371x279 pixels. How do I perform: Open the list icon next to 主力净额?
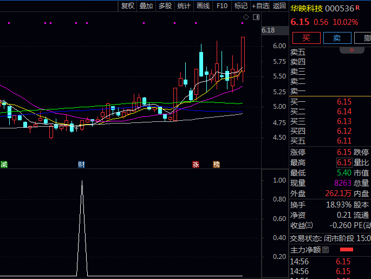(326, 250)
